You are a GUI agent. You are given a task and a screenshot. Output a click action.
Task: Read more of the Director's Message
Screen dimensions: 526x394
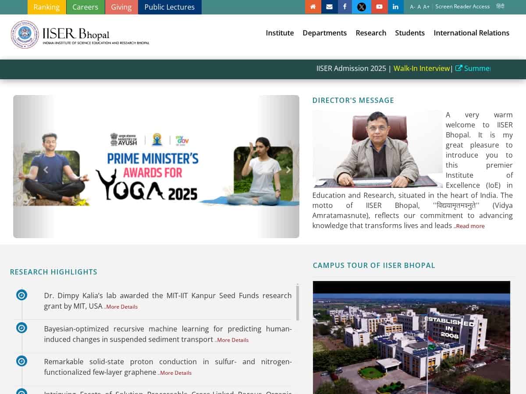pos(470,226)
